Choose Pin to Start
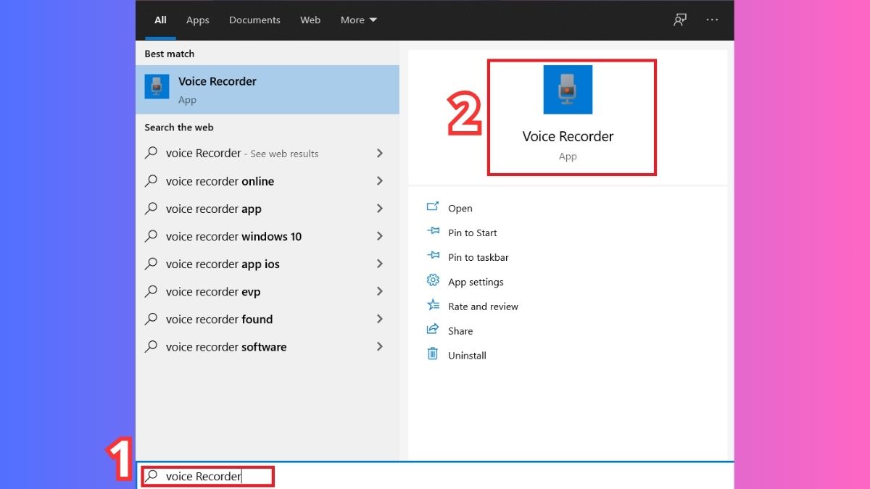870x489 pixels. click(473, 233)
